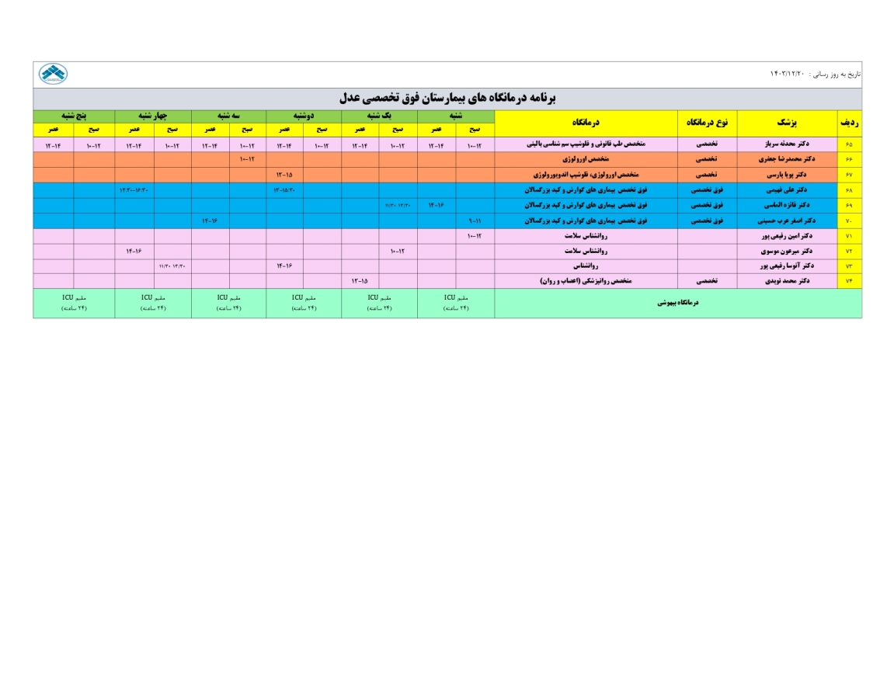This screenshot has height=691, width=894.
Task: Select doctor name 'دکتر آتوسا رفیعی پور'
Action: pos(787,266)
